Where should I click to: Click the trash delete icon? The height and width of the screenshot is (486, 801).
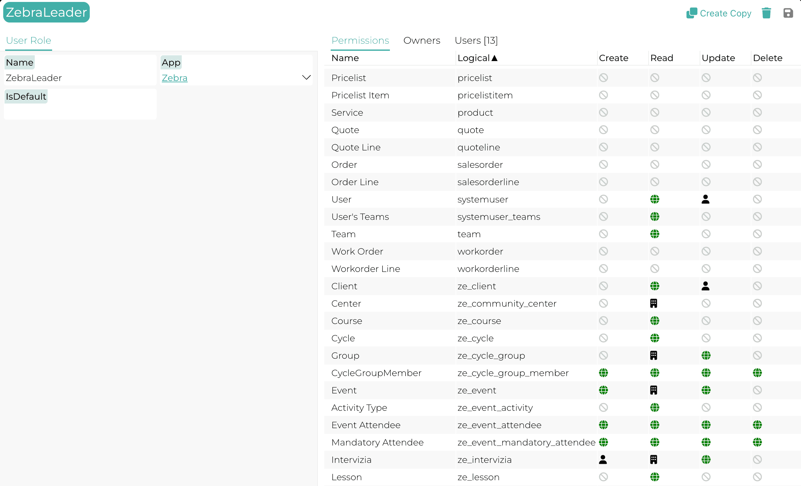[766, 13]
